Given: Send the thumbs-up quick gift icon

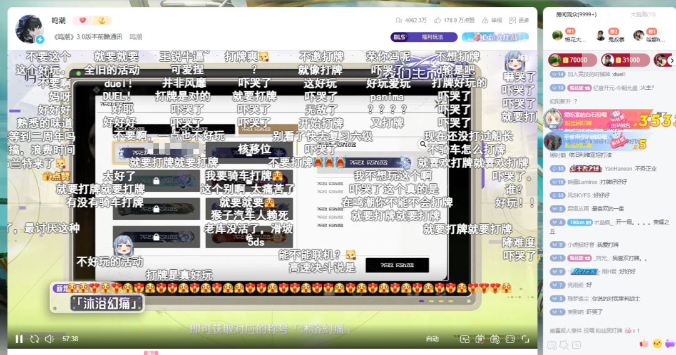Looking at the screenshot, I should point(644,343).
